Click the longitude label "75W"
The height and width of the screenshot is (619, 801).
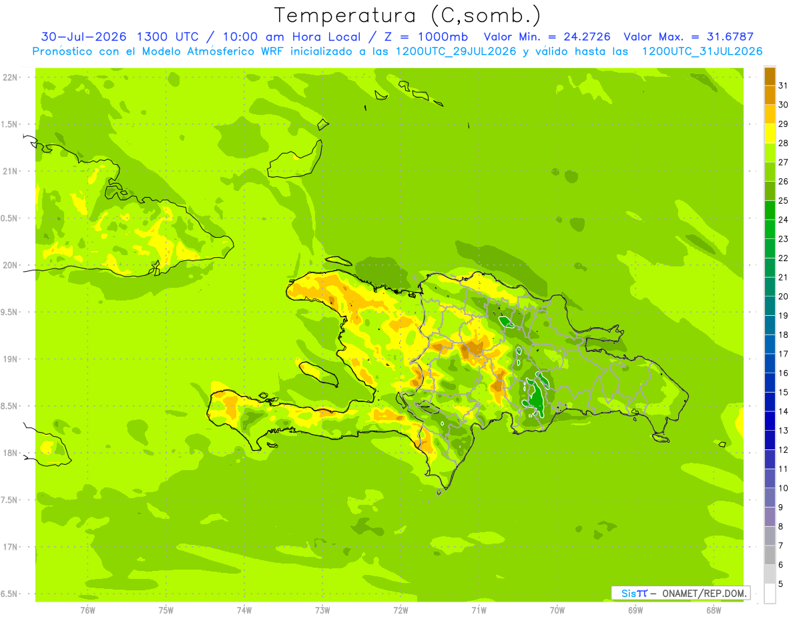click(x=166, y=610)
